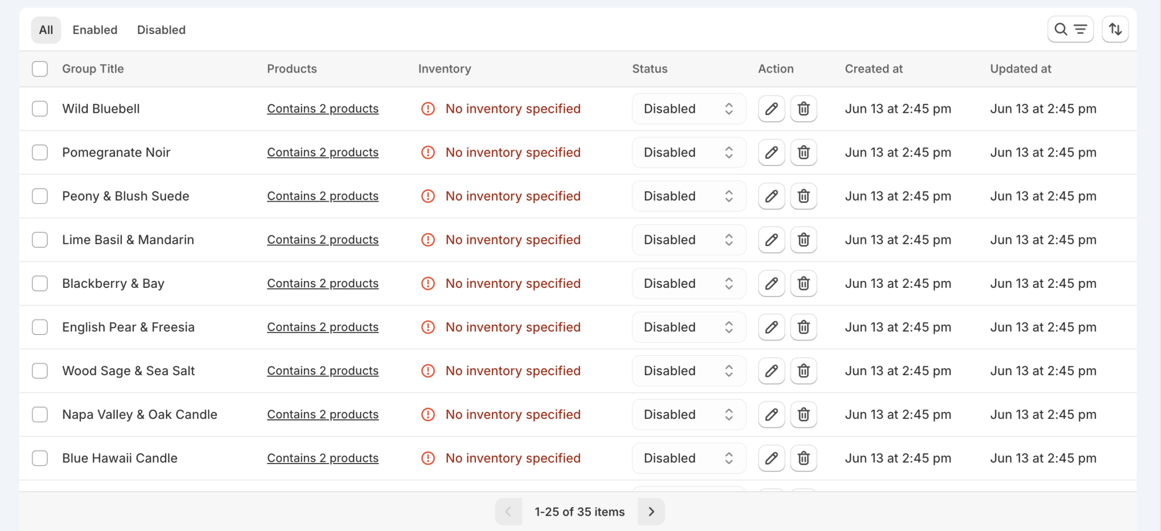This screenshot has width=1161, height=531.
Task: Click the sort icon at top right
Action: tap(1115, 29)
